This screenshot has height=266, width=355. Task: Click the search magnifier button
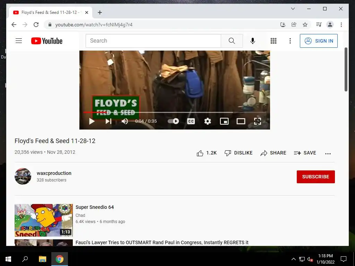click(x=232, y=41)
